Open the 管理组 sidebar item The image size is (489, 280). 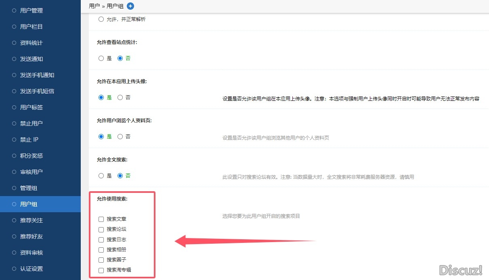[x=28, y=188]
